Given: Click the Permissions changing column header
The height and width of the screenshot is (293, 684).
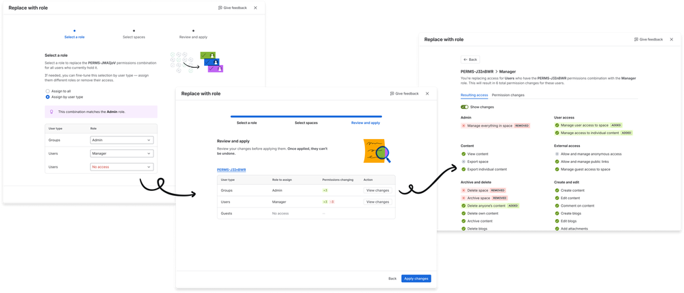Looking at the screenshot, I should click(x=337, y=179).
